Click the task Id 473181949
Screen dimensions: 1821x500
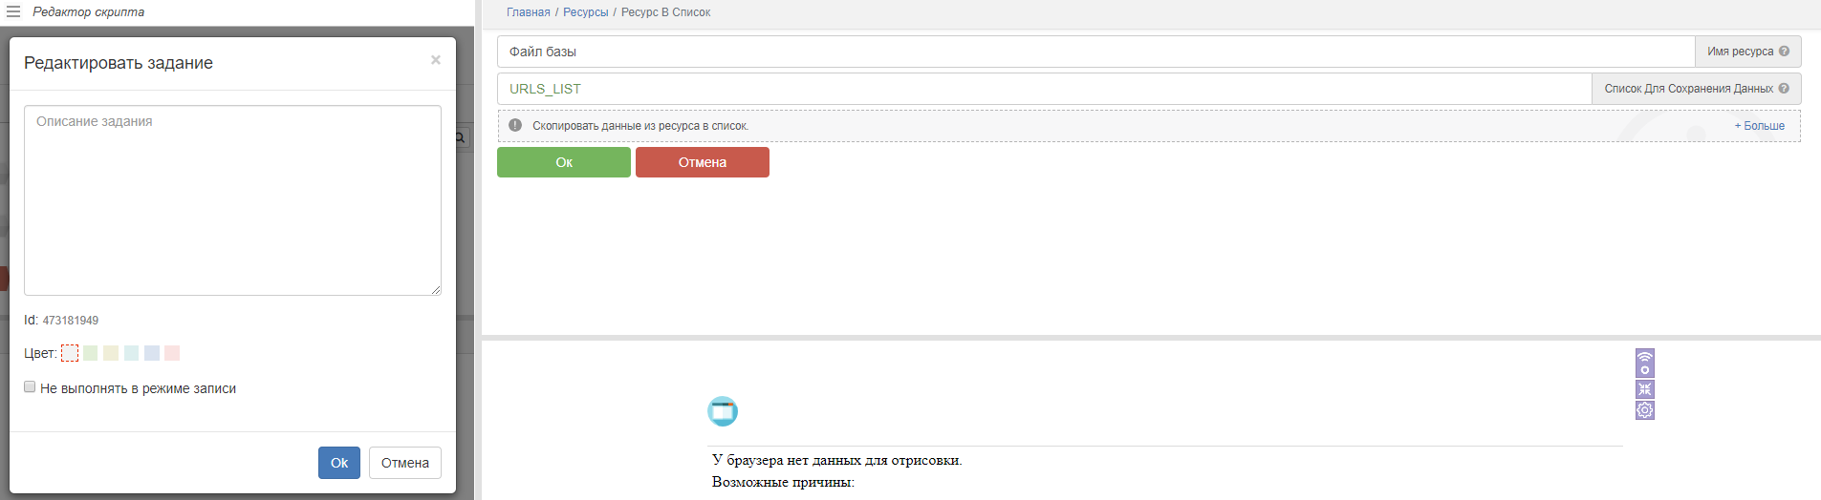pos(71,321)
